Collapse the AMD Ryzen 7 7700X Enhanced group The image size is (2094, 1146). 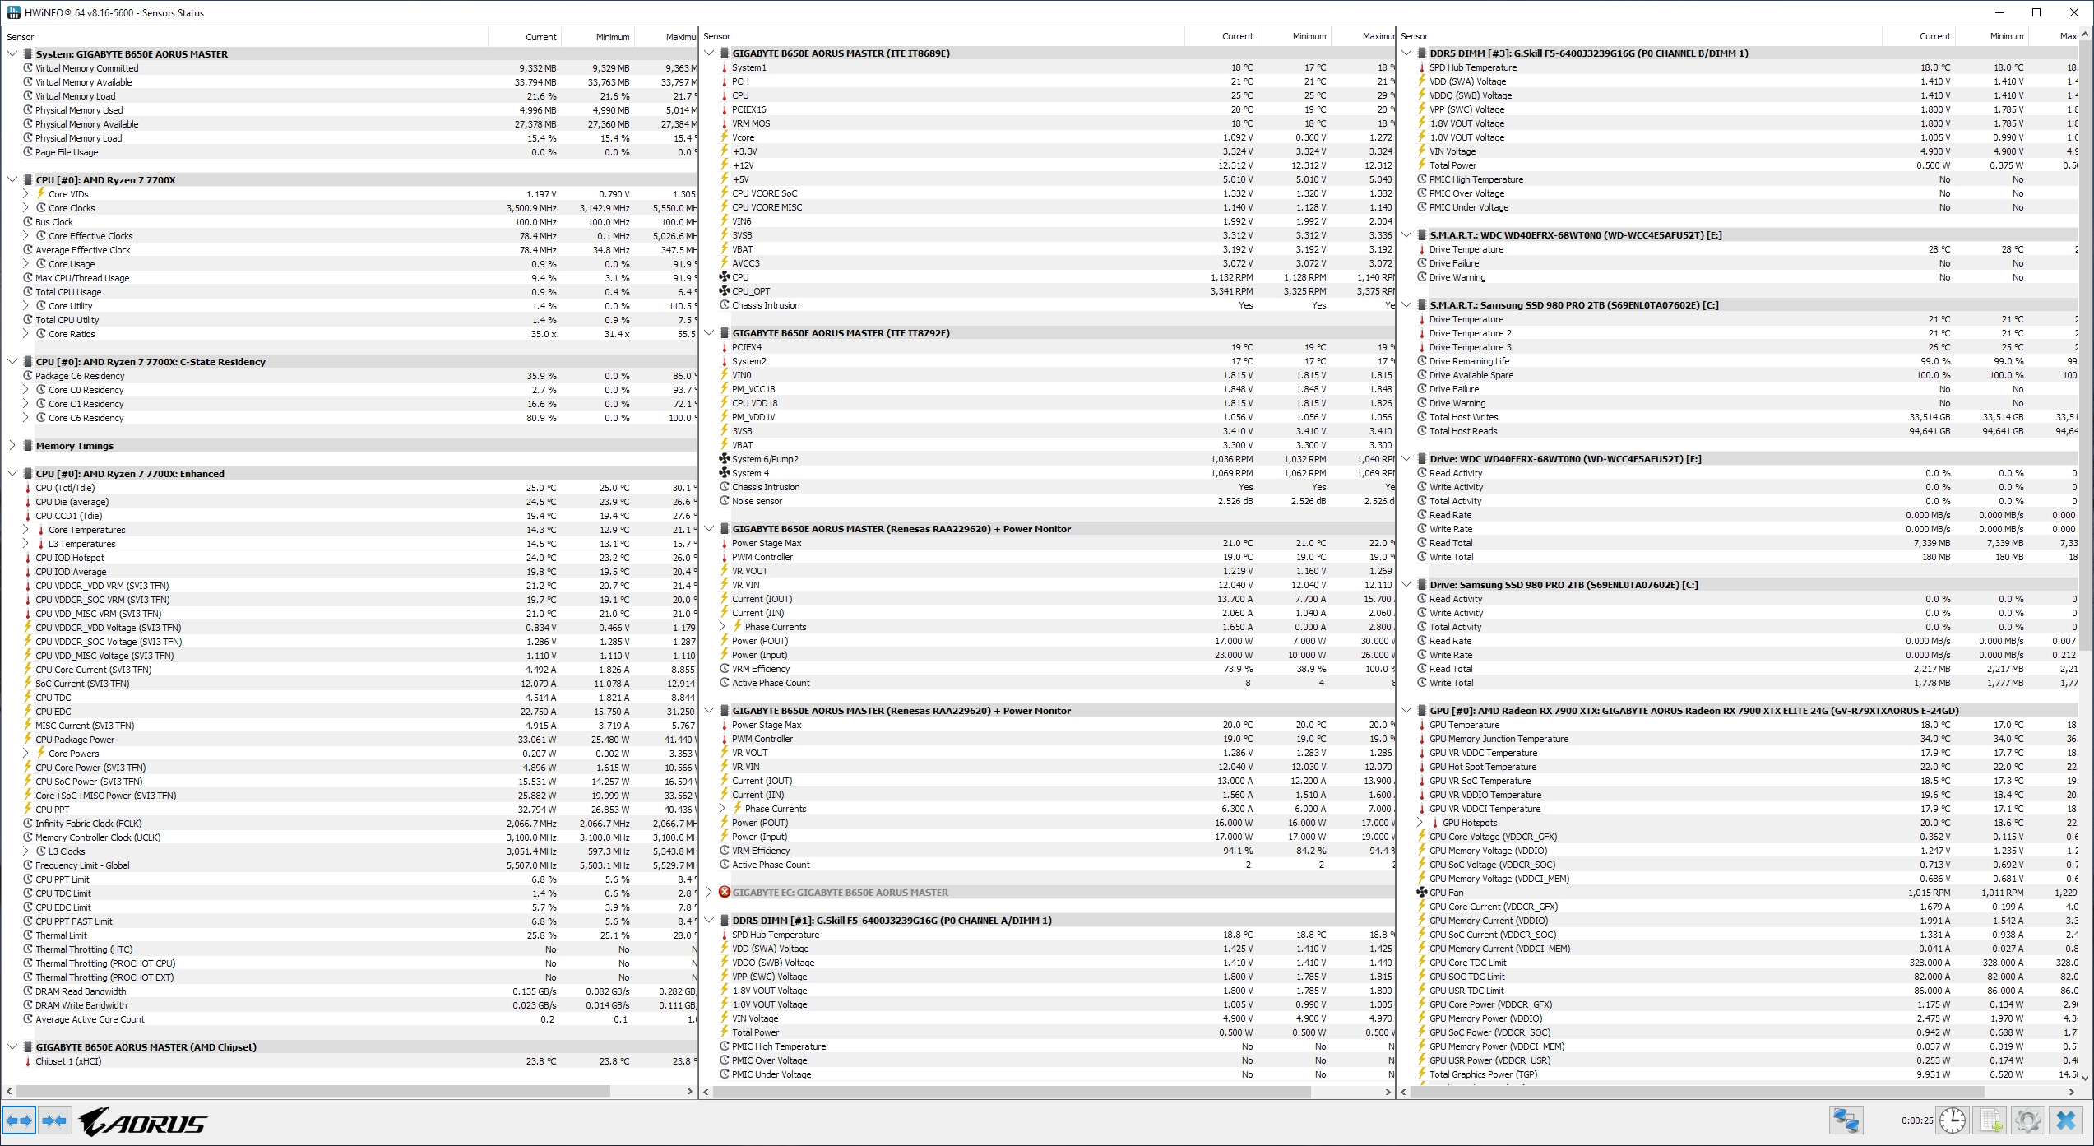(12, 474)
